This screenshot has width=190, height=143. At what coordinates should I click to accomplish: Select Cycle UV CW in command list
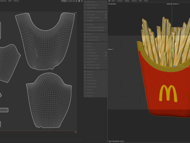click(95, 84)
